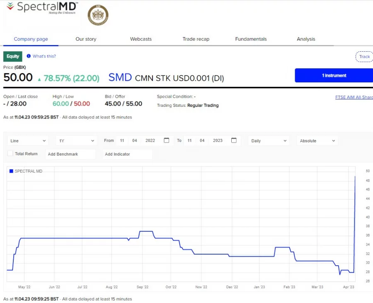The image size is (373, 303).
Task: Click the 1 Instrument button
Action: point(333,75)
